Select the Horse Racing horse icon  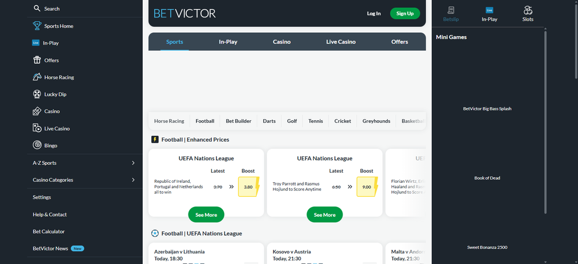point(37,77)
